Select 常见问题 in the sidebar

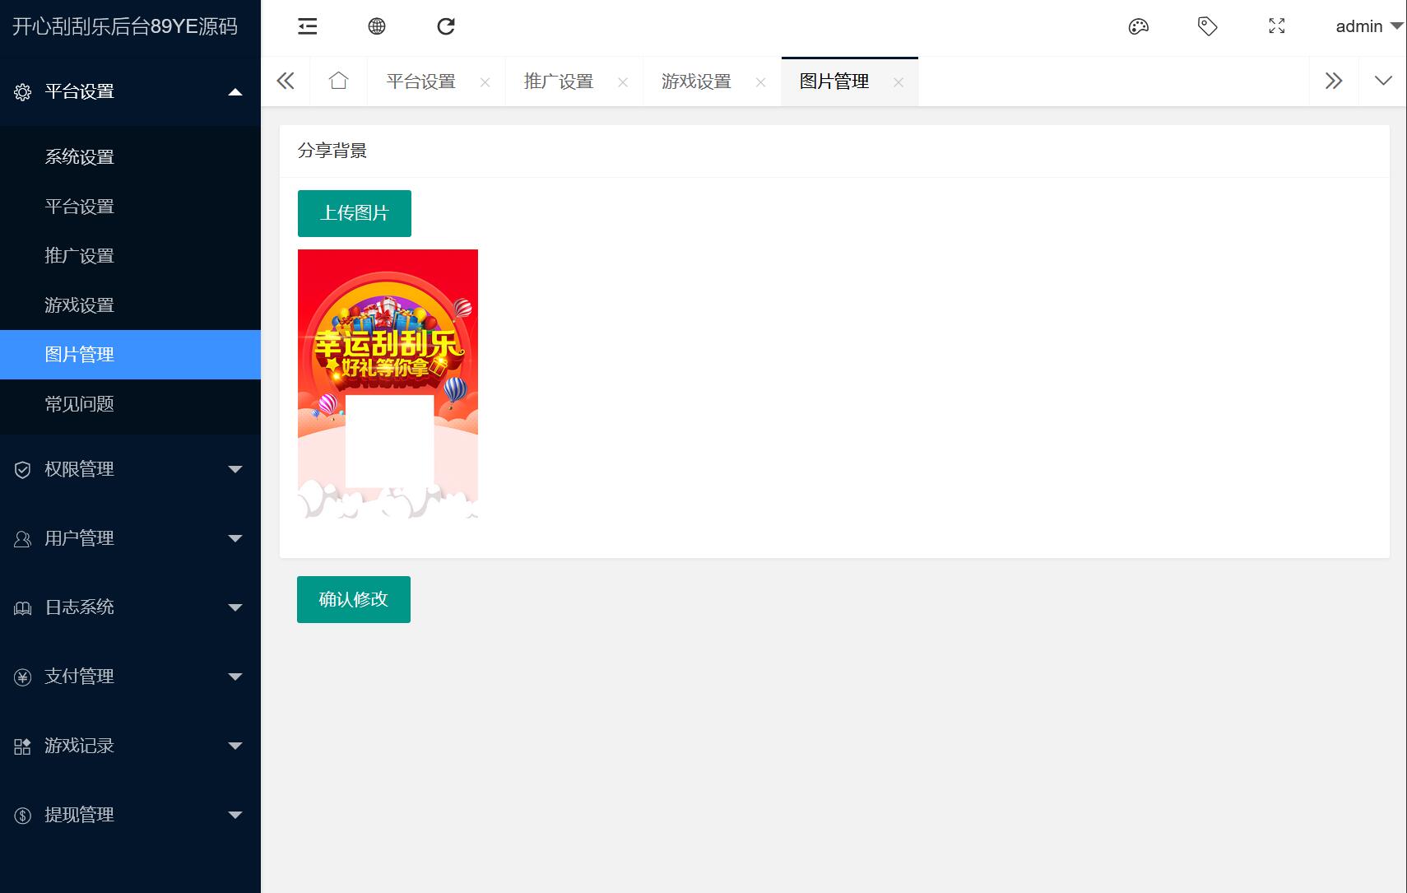tap(80, 404)
